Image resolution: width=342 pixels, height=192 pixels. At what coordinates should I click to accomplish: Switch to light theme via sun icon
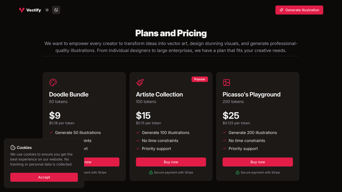coord(47,10)
